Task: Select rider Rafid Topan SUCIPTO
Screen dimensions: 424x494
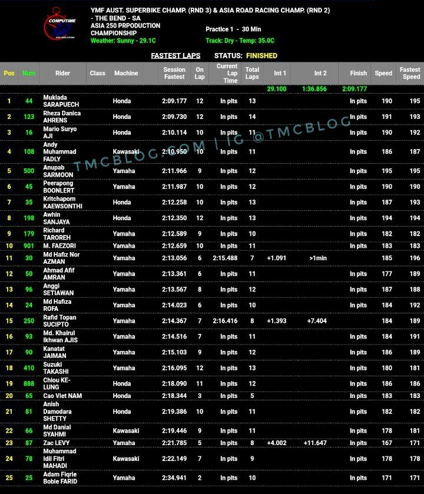Action: [x=59, y=321]
